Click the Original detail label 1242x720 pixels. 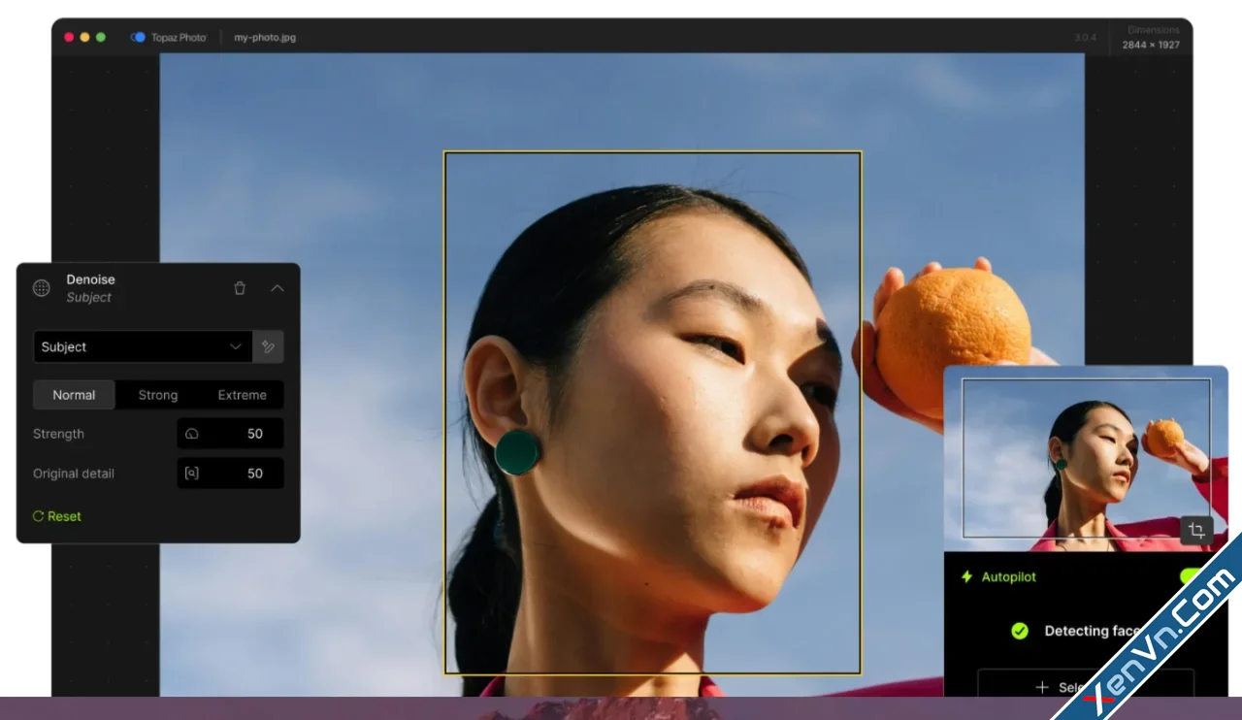pyautogui.click(x=74, y=474)
